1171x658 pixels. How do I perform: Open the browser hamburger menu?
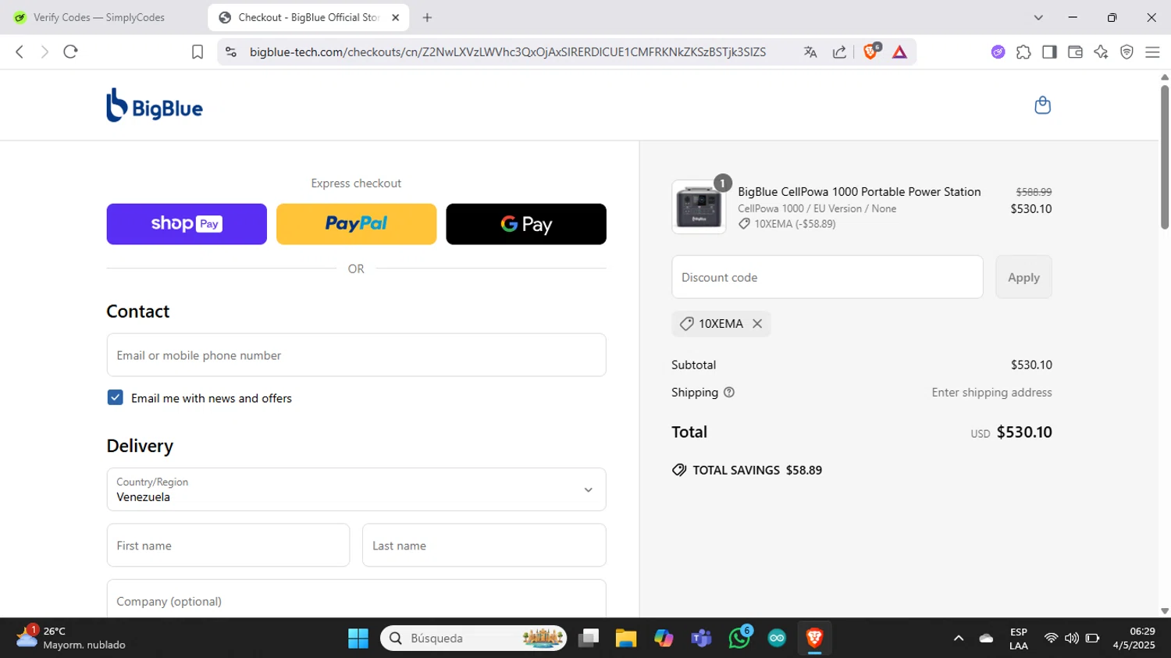point(1152,52)
